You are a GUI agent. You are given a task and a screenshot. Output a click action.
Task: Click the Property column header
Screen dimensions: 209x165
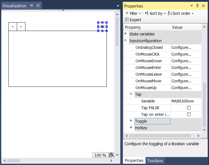(147, 27)
